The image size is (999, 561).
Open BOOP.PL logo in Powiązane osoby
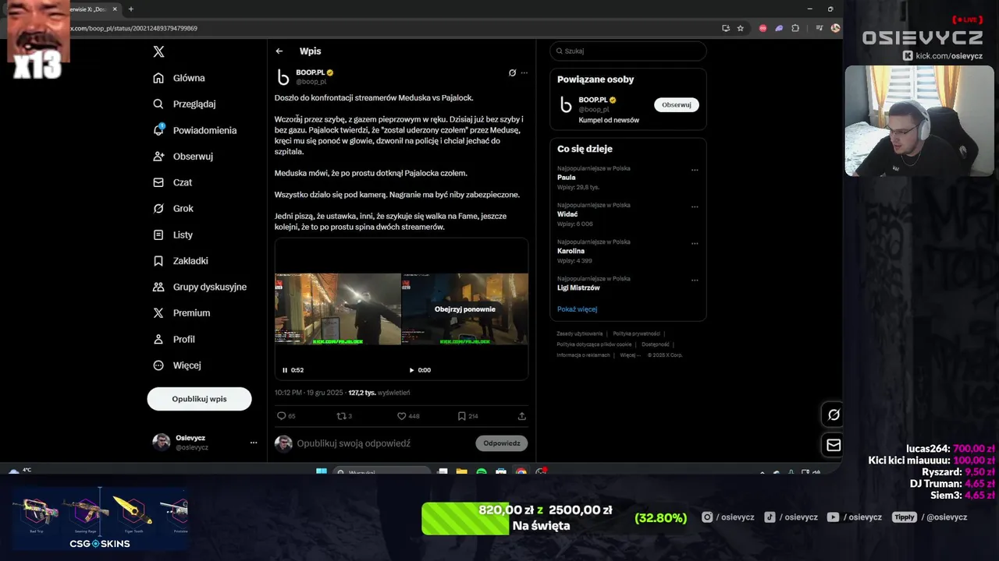point(567,105)
